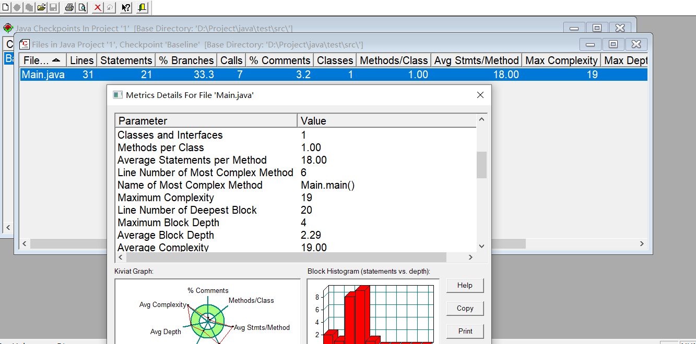
Task: Sort by the Calls column header
Action: (x=231, y=60)
